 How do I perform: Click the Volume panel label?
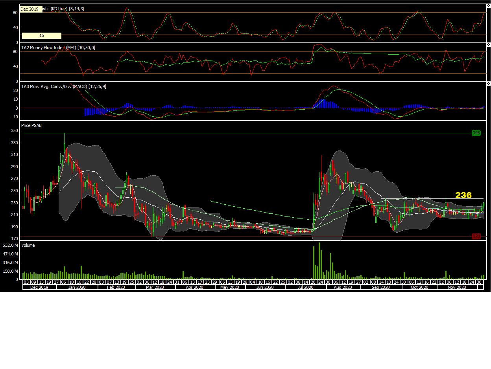pos(28,245)
